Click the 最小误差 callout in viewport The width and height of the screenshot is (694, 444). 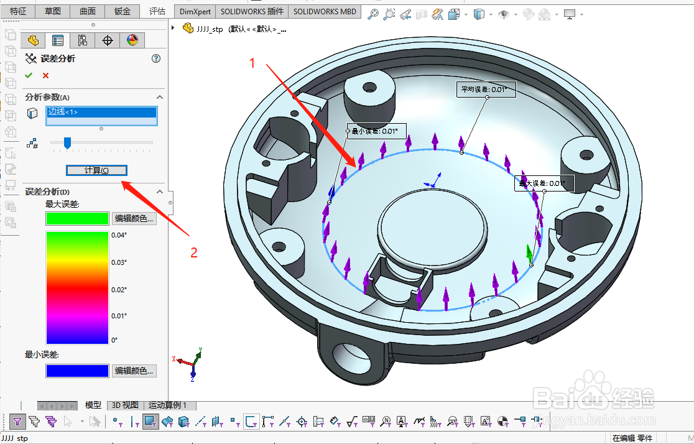[x=376, y=131]
